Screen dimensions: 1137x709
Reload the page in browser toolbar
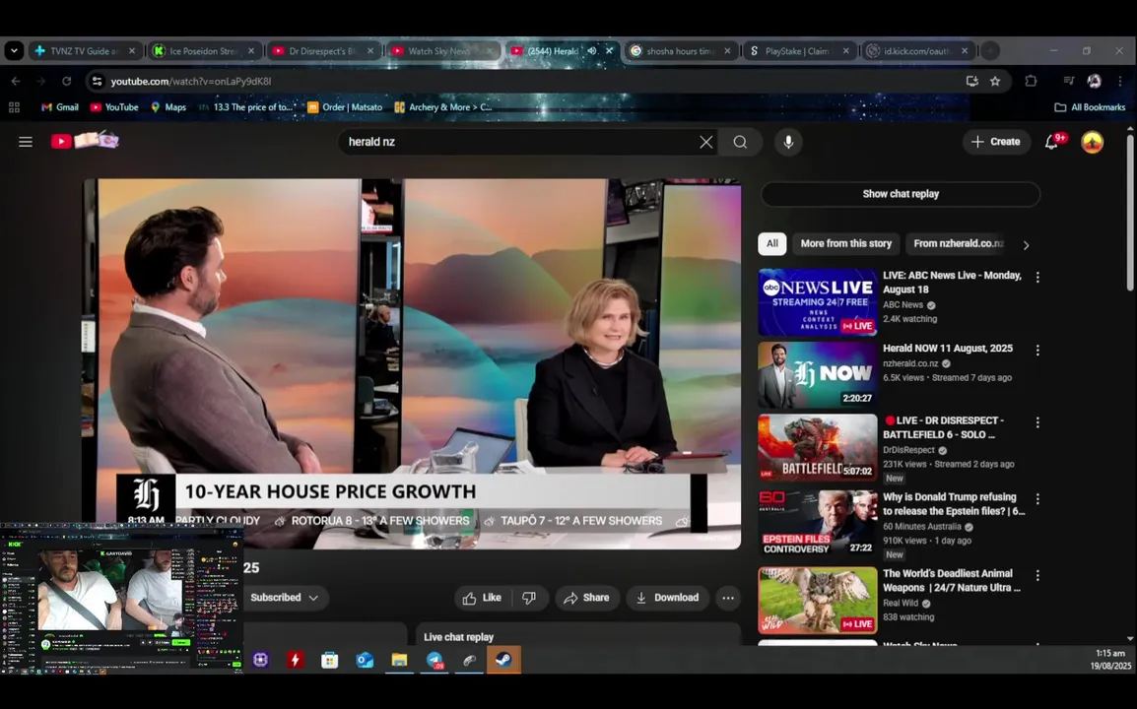66,81
